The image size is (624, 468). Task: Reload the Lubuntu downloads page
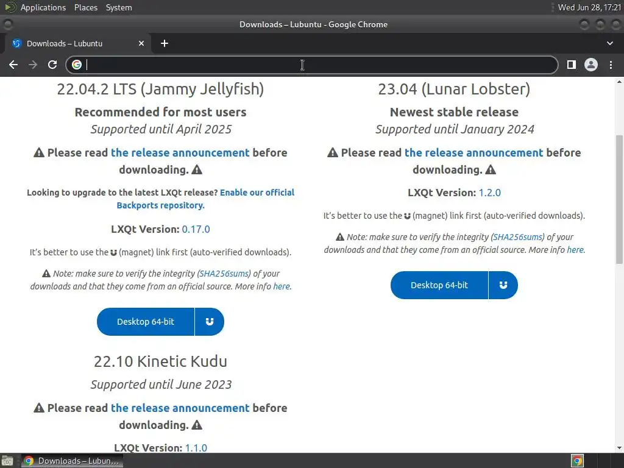click(52, 65)
